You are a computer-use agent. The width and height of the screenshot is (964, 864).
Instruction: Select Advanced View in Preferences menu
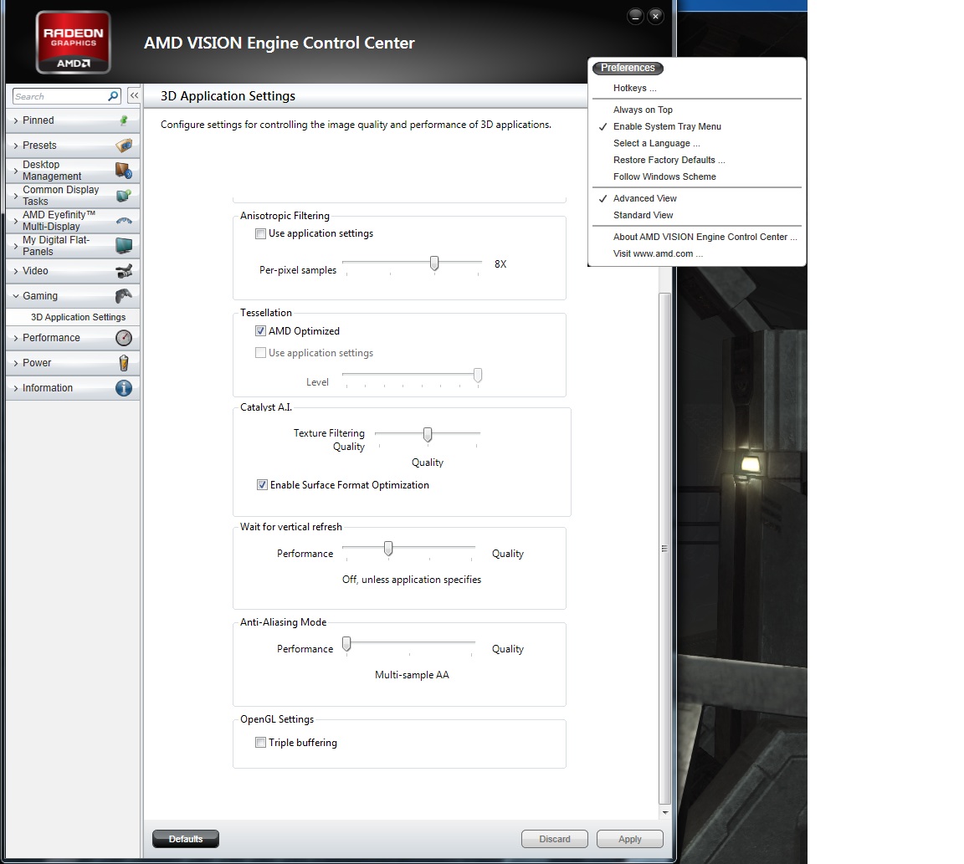(645, 198)
